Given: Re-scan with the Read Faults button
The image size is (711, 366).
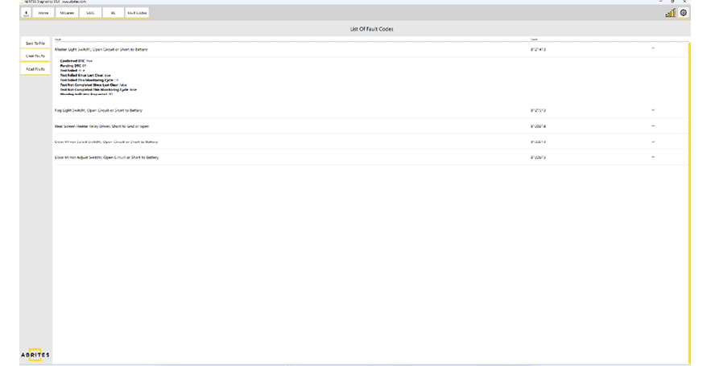Looking at the screenshot, I should pyautogui.click(x=35, y=69).
